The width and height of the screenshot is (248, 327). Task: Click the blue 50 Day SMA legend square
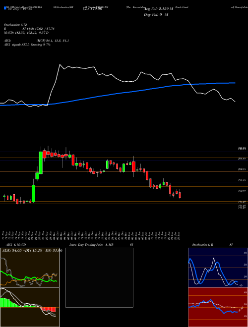tap(5, 8)
